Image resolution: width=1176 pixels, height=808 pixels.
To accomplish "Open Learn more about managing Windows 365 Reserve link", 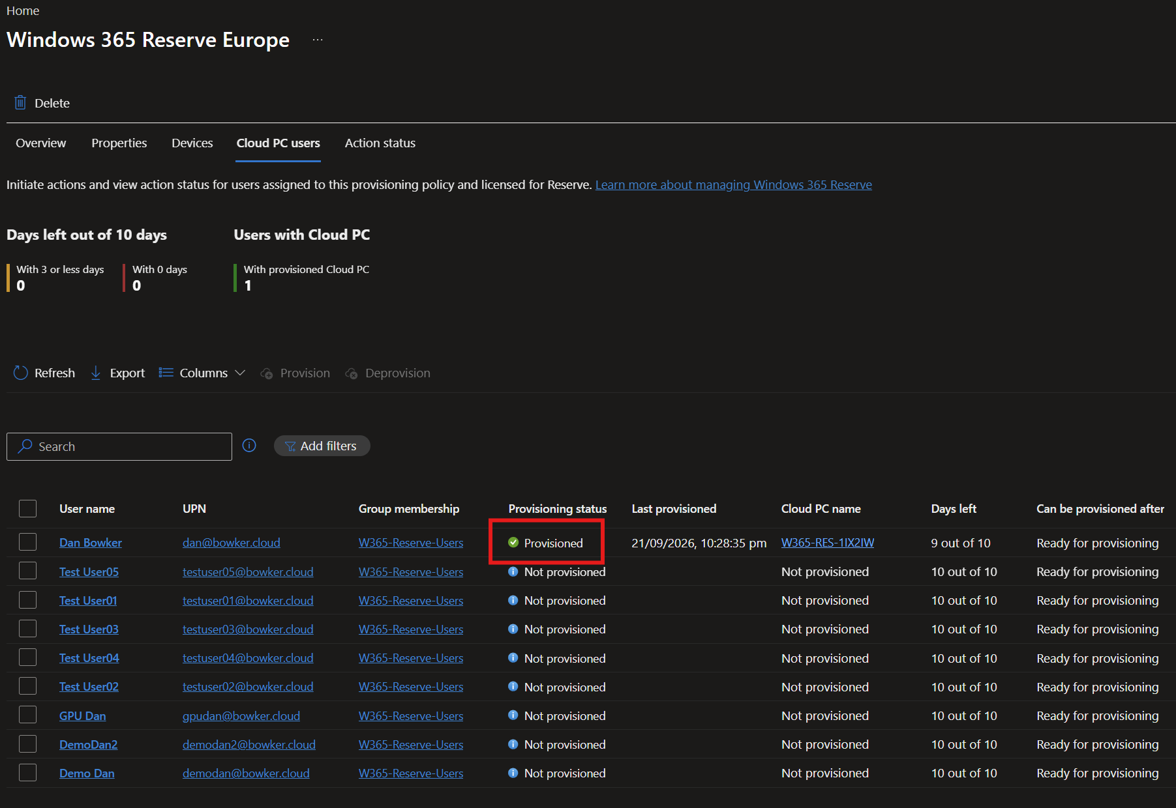I will pos(734,184).
